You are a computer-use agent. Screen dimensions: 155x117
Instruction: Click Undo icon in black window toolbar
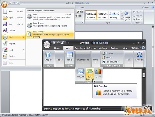(x=58, y=43)
